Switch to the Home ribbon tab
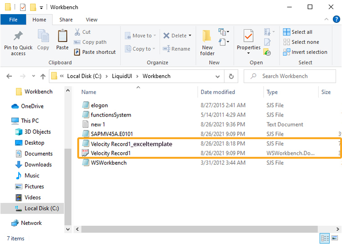 click(39, 20)
